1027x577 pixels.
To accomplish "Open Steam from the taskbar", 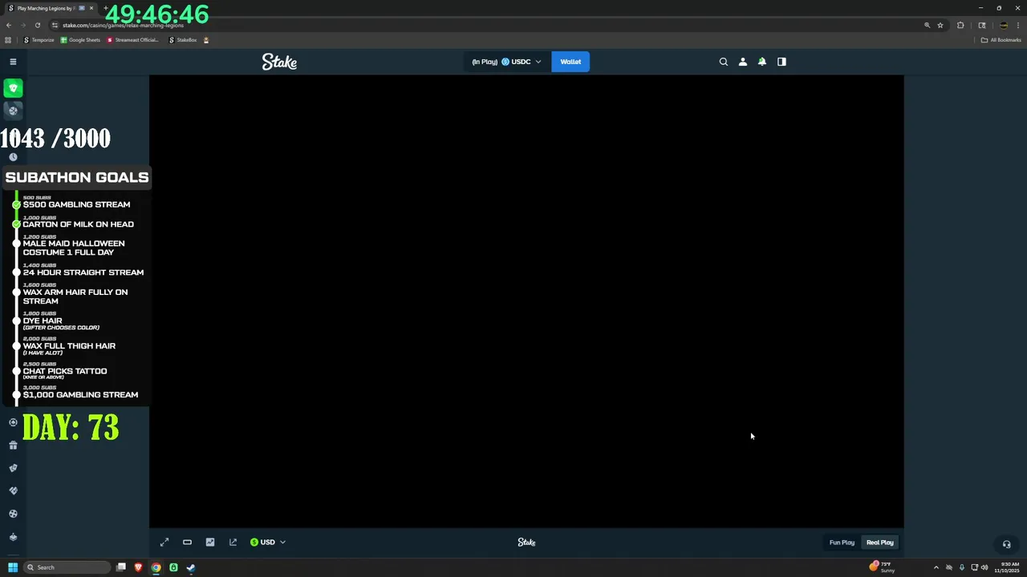I will click(191, 567).
